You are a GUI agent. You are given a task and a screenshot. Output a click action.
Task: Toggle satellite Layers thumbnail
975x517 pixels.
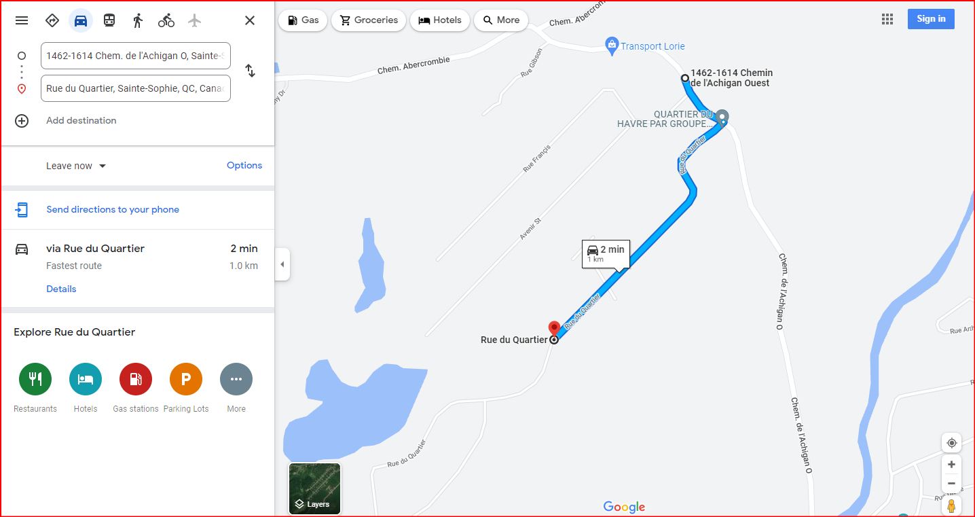314,488
